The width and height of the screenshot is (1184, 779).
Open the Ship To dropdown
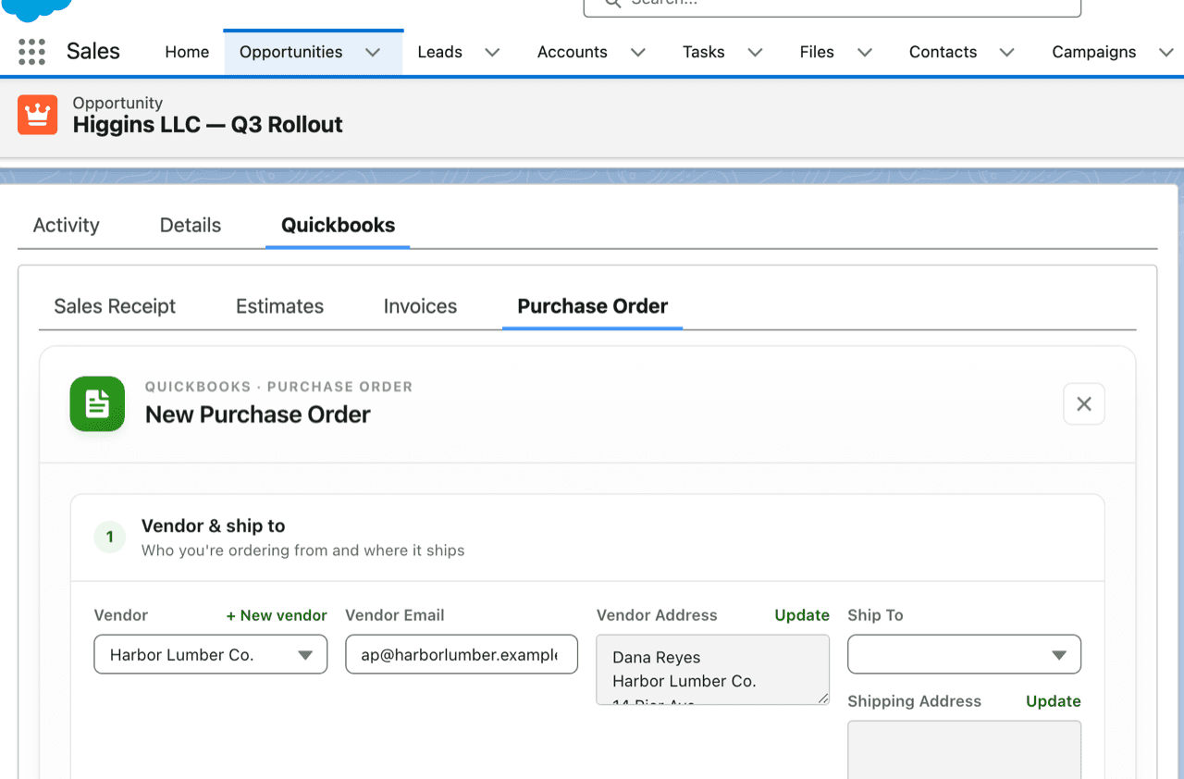tap(964, 654)
